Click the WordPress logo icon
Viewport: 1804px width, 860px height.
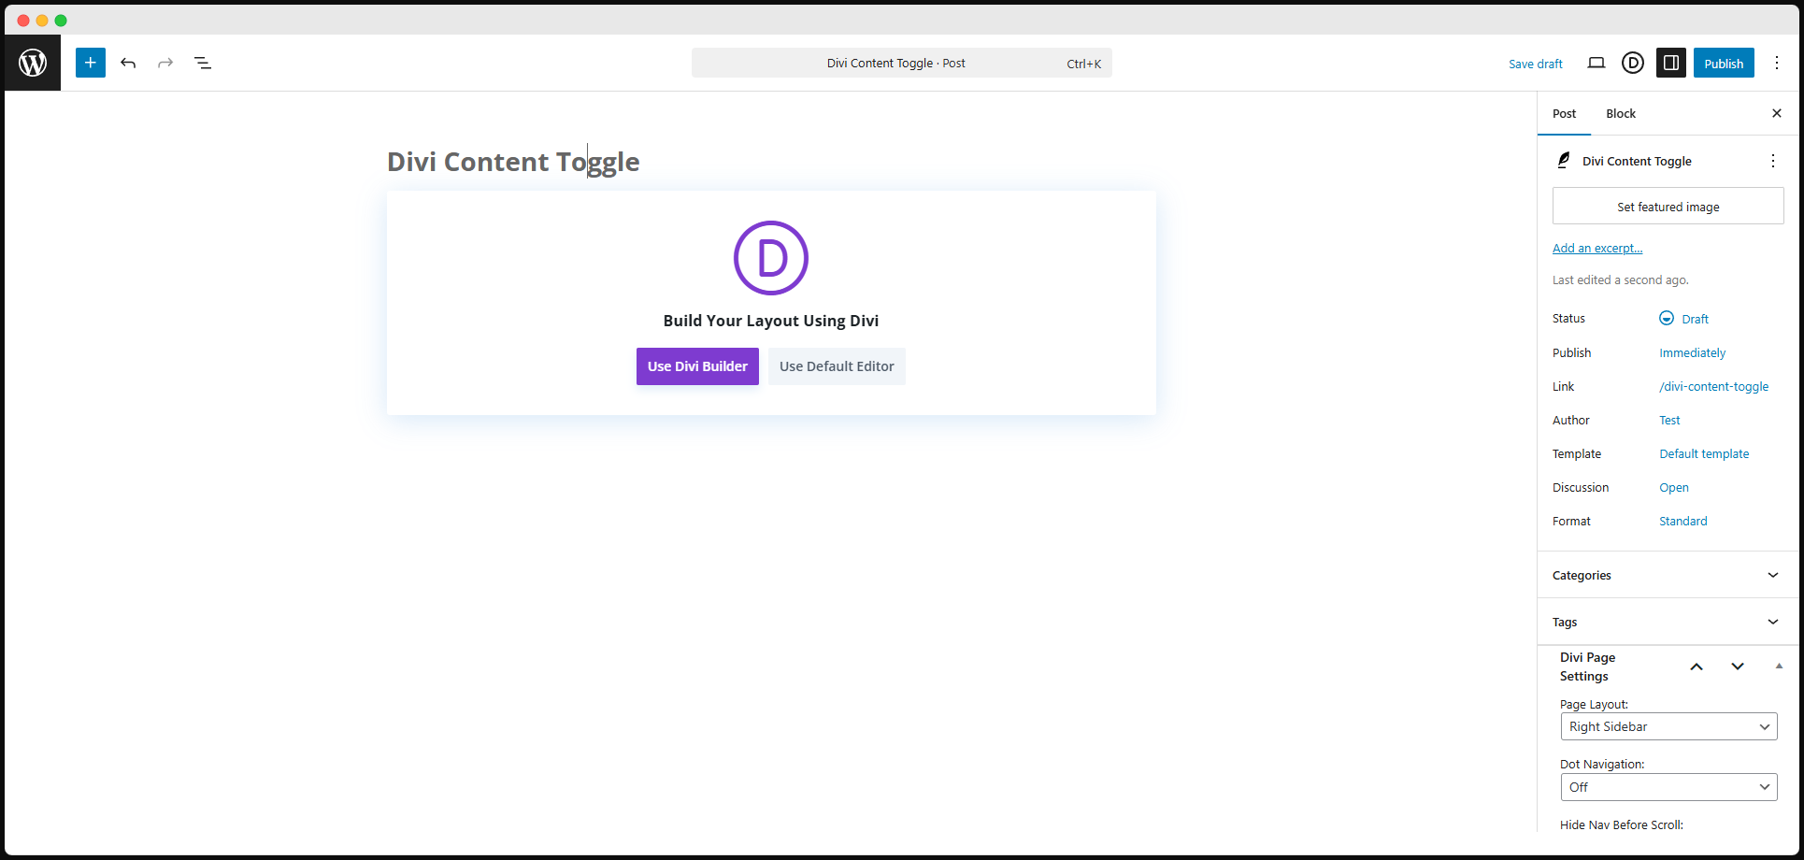(x=33, y=63)
